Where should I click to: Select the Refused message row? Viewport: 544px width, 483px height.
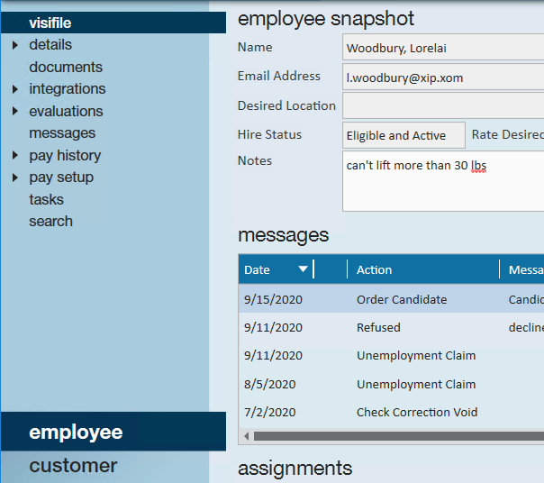click(x=392, y=327)
